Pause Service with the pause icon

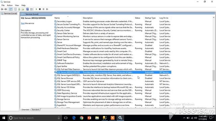coord(44,9)
